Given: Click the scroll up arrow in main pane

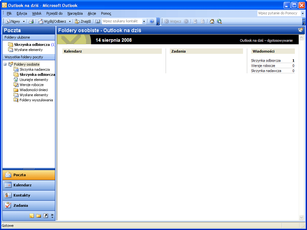Looking at the screenshot, I should pyautogui.click(x=301, y=37).
